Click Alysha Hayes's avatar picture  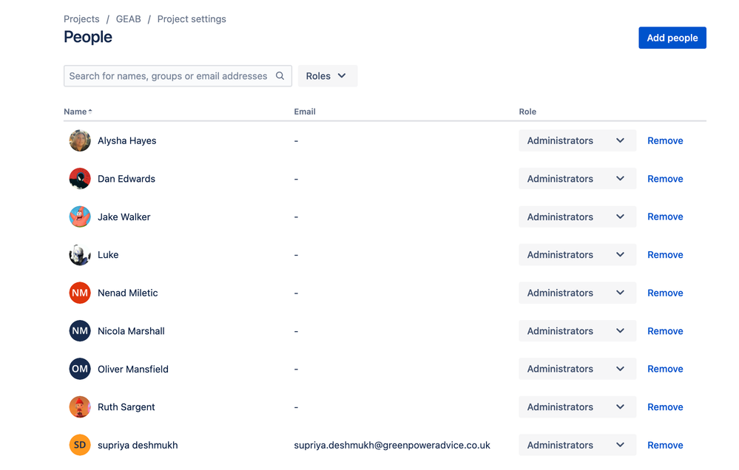(79, 140)
